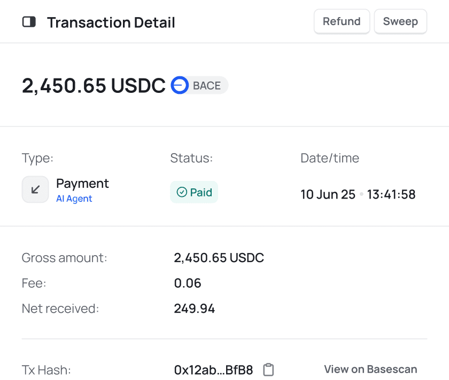Click the Paid status pill

[193, 192]
